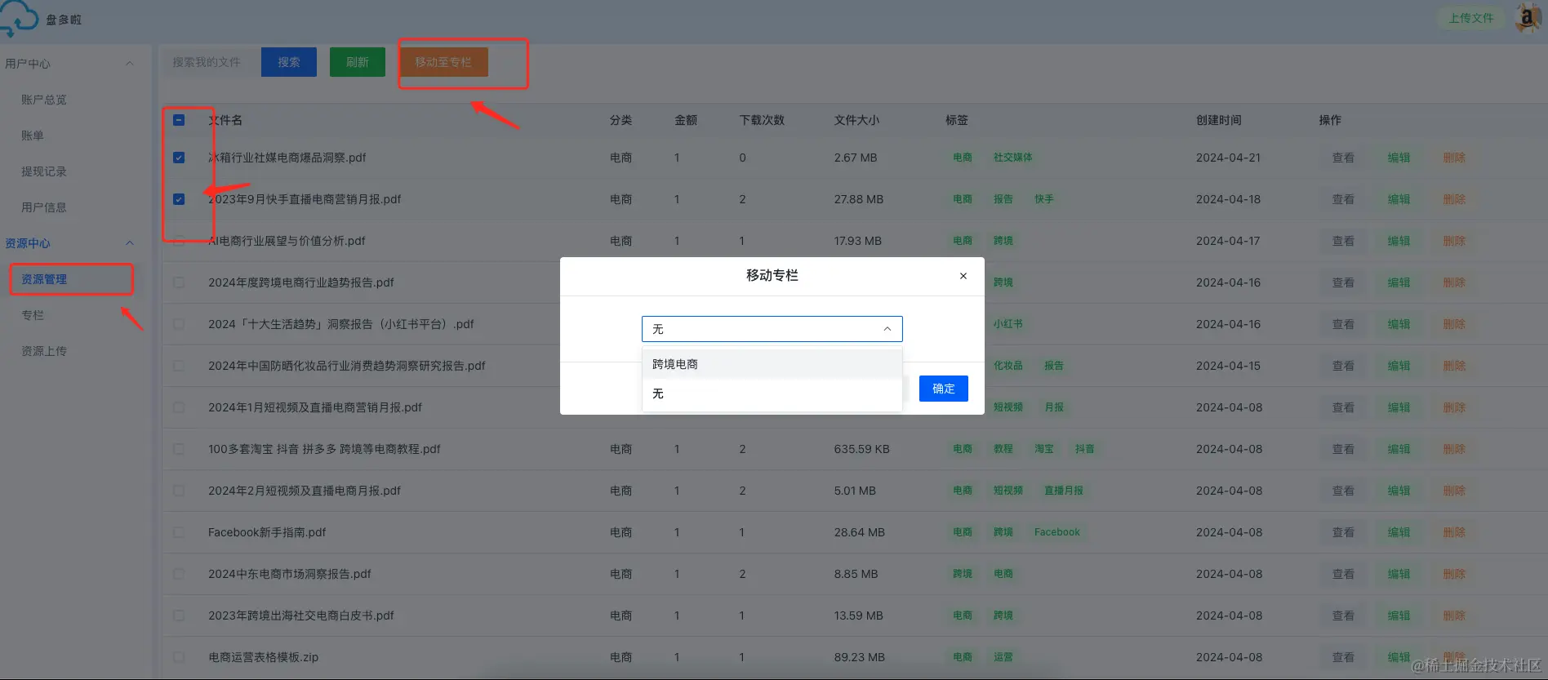Open the user avatar at top right

click(1528, 17)
